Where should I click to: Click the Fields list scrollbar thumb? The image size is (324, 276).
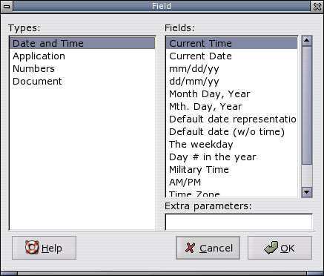(307, 105)
